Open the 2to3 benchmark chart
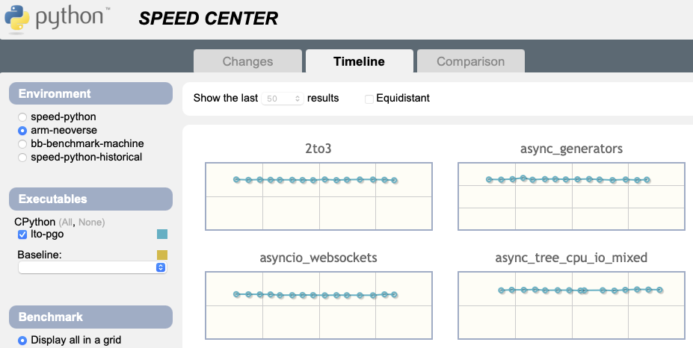This screenshot has width=693, height=348. tap(318, 196)
